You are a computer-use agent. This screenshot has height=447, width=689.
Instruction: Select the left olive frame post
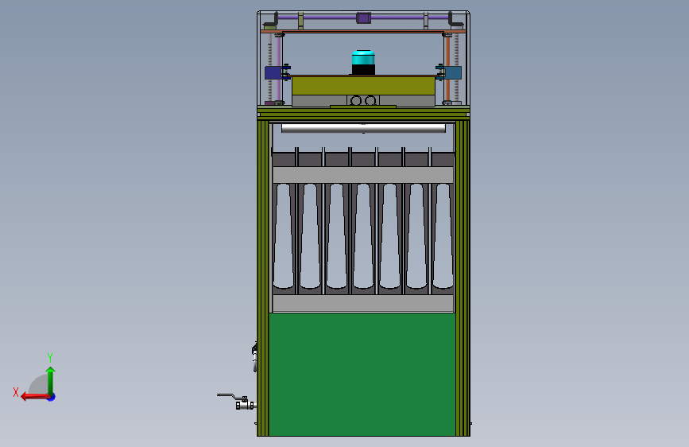tap(263, 278)
